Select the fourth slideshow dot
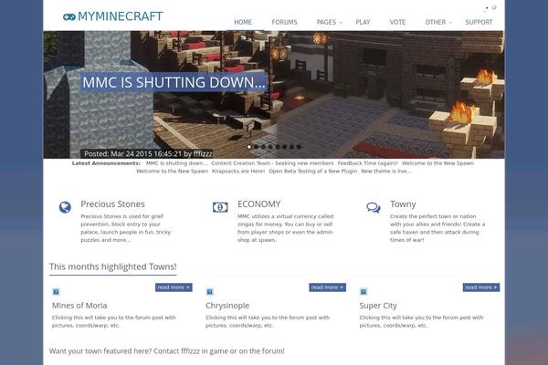548x365 pixels. (x=270, y=147)
